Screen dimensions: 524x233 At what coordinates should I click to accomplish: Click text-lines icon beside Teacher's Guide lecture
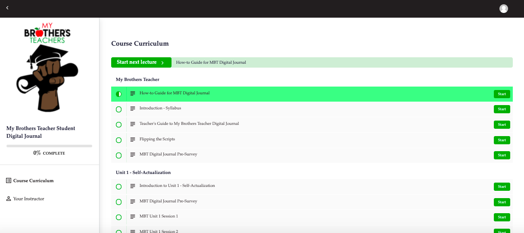point(133,124)
